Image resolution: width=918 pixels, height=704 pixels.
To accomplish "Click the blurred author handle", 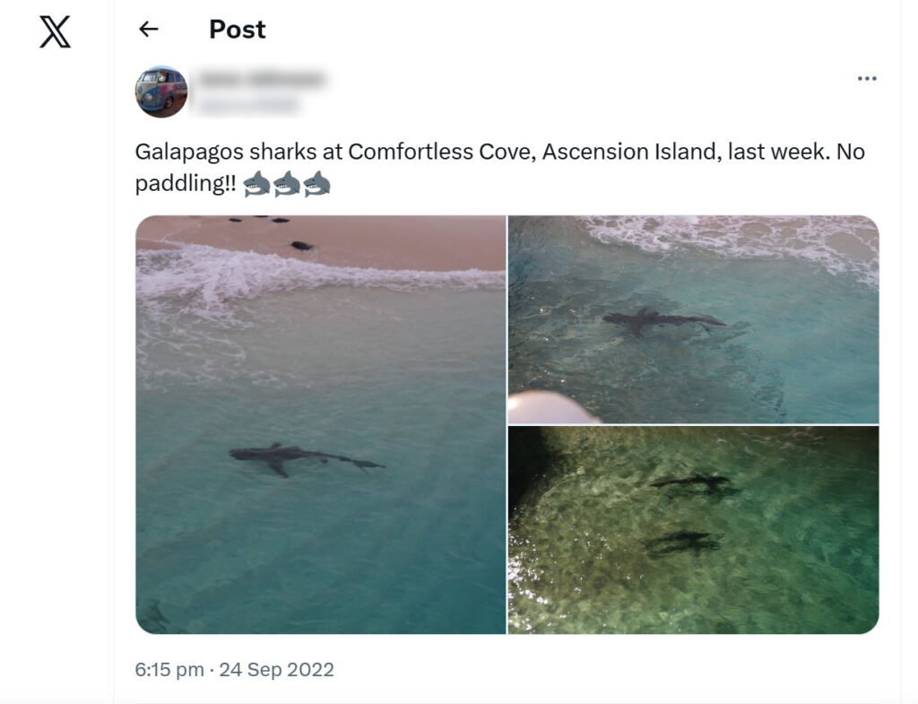I will (x=247, y=106).
